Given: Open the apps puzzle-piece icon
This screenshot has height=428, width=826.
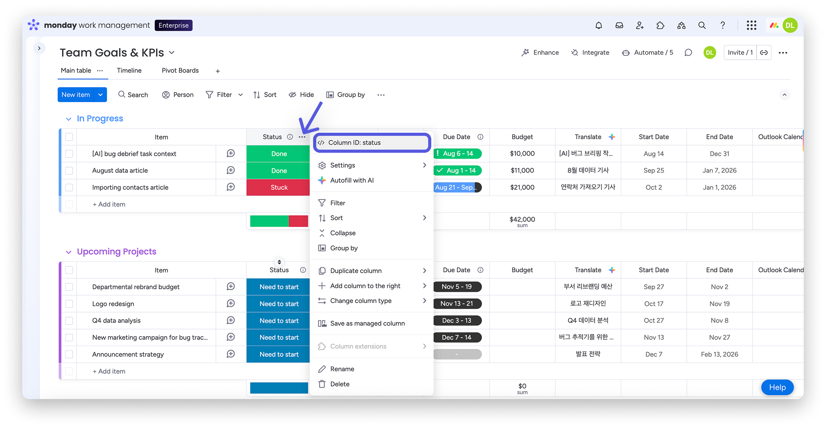Looking at the screenshot, I should coord(661,25).
